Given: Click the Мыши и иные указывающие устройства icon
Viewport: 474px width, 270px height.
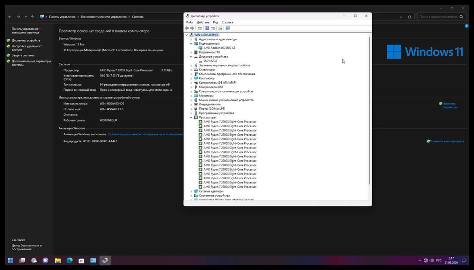Looking at the screenshot, I should pos(196,100).
